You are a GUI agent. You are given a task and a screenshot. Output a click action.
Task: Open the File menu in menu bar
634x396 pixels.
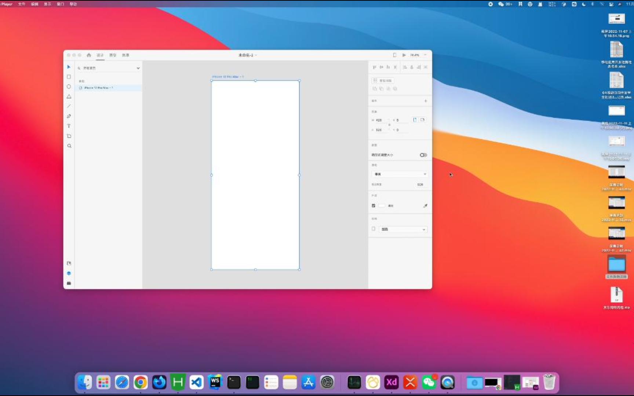tap(22, 4)
